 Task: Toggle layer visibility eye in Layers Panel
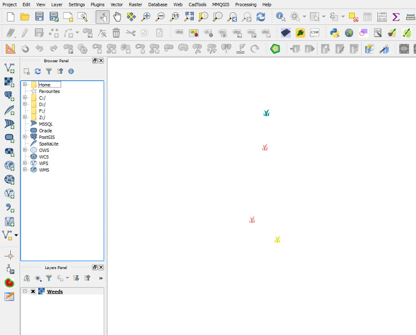pos(38,278)
